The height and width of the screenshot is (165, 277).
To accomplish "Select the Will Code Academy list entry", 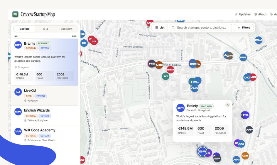I will coord(44,135).
